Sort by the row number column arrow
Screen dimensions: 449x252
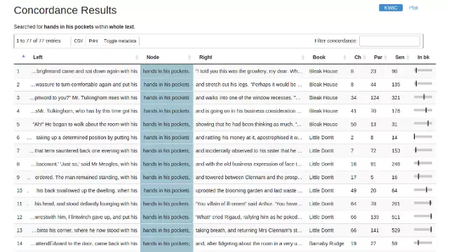(x=23, y=56)
